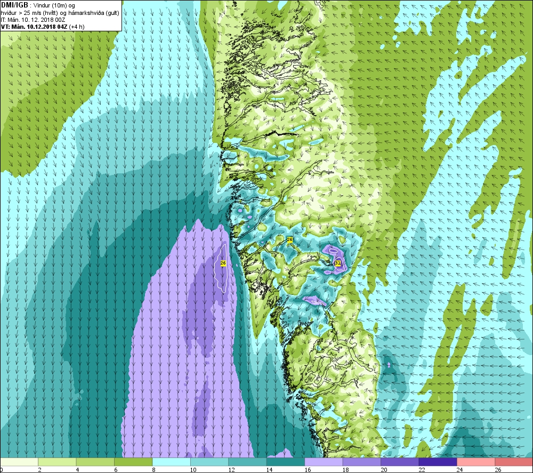533x473 pixels.
Task: Click the 'VT: Mán. 10.12.2018 04Z' valid time
Action: 34,27
